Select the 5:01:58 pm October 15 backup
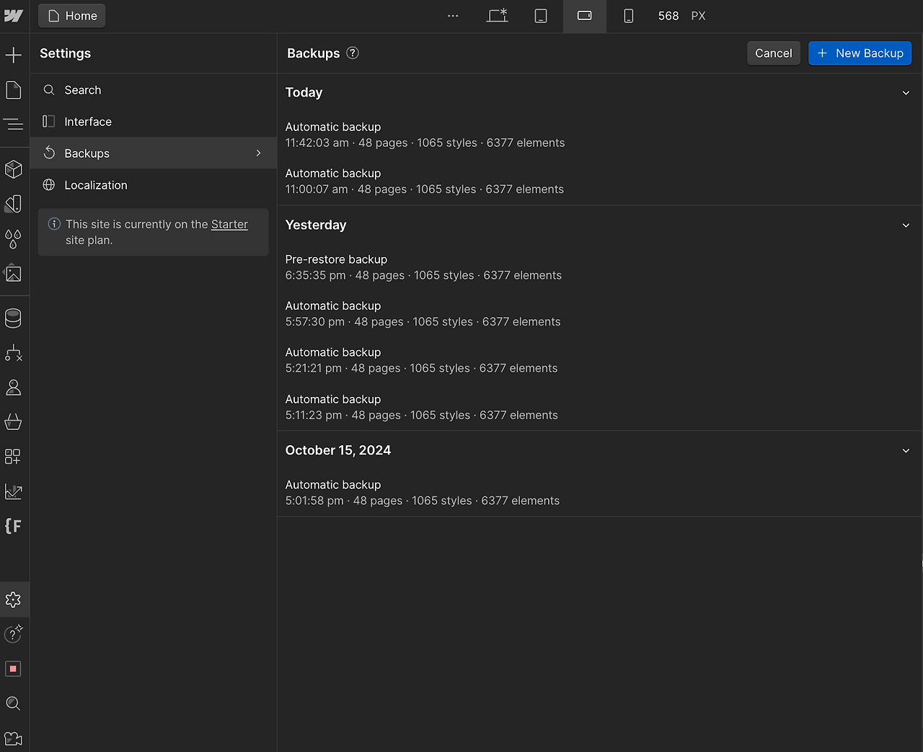The width and height of the screenshot is (923, 752). click(x=600, y=493)
